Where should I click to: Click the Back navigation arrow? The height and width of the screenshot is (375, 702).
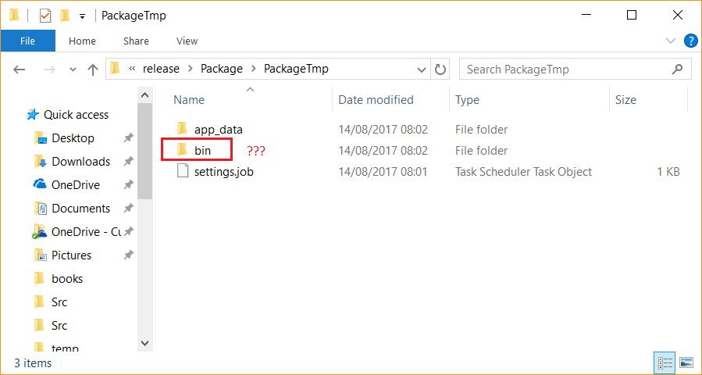coord(20,70)
